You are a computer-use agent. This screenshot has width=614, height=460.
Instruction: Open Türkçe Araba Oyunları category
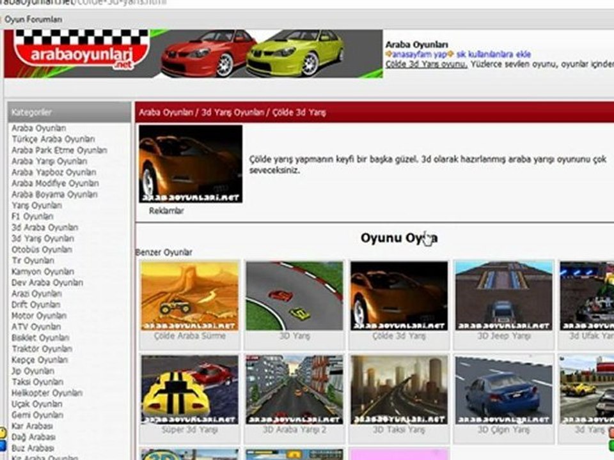pos(53,139)
